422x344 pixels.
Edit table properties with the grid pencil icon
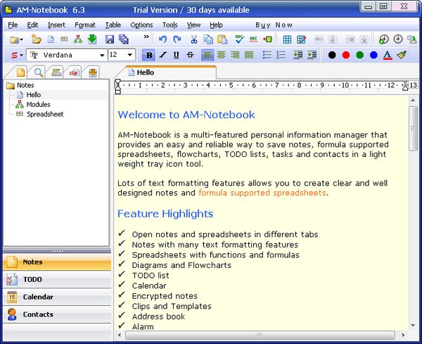[x=301, y=39]
